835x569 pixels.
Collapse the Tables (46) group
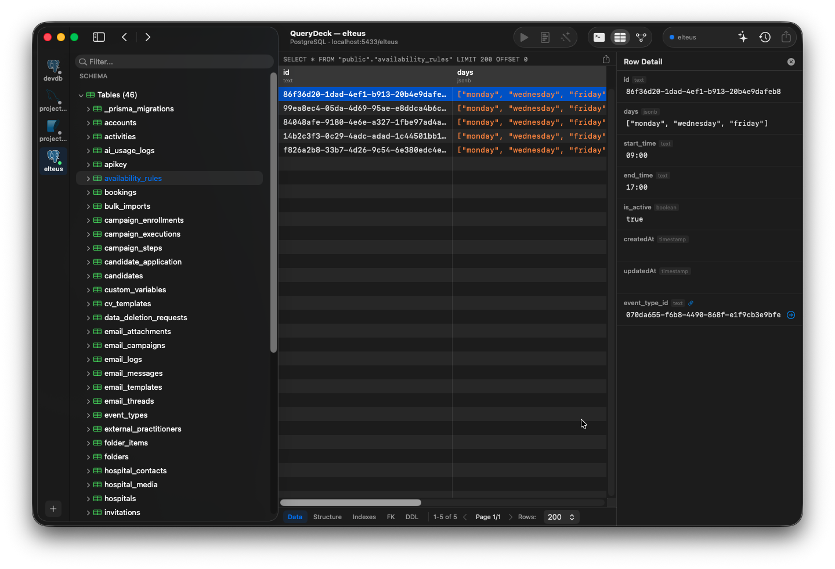click(x=81, y=95)
